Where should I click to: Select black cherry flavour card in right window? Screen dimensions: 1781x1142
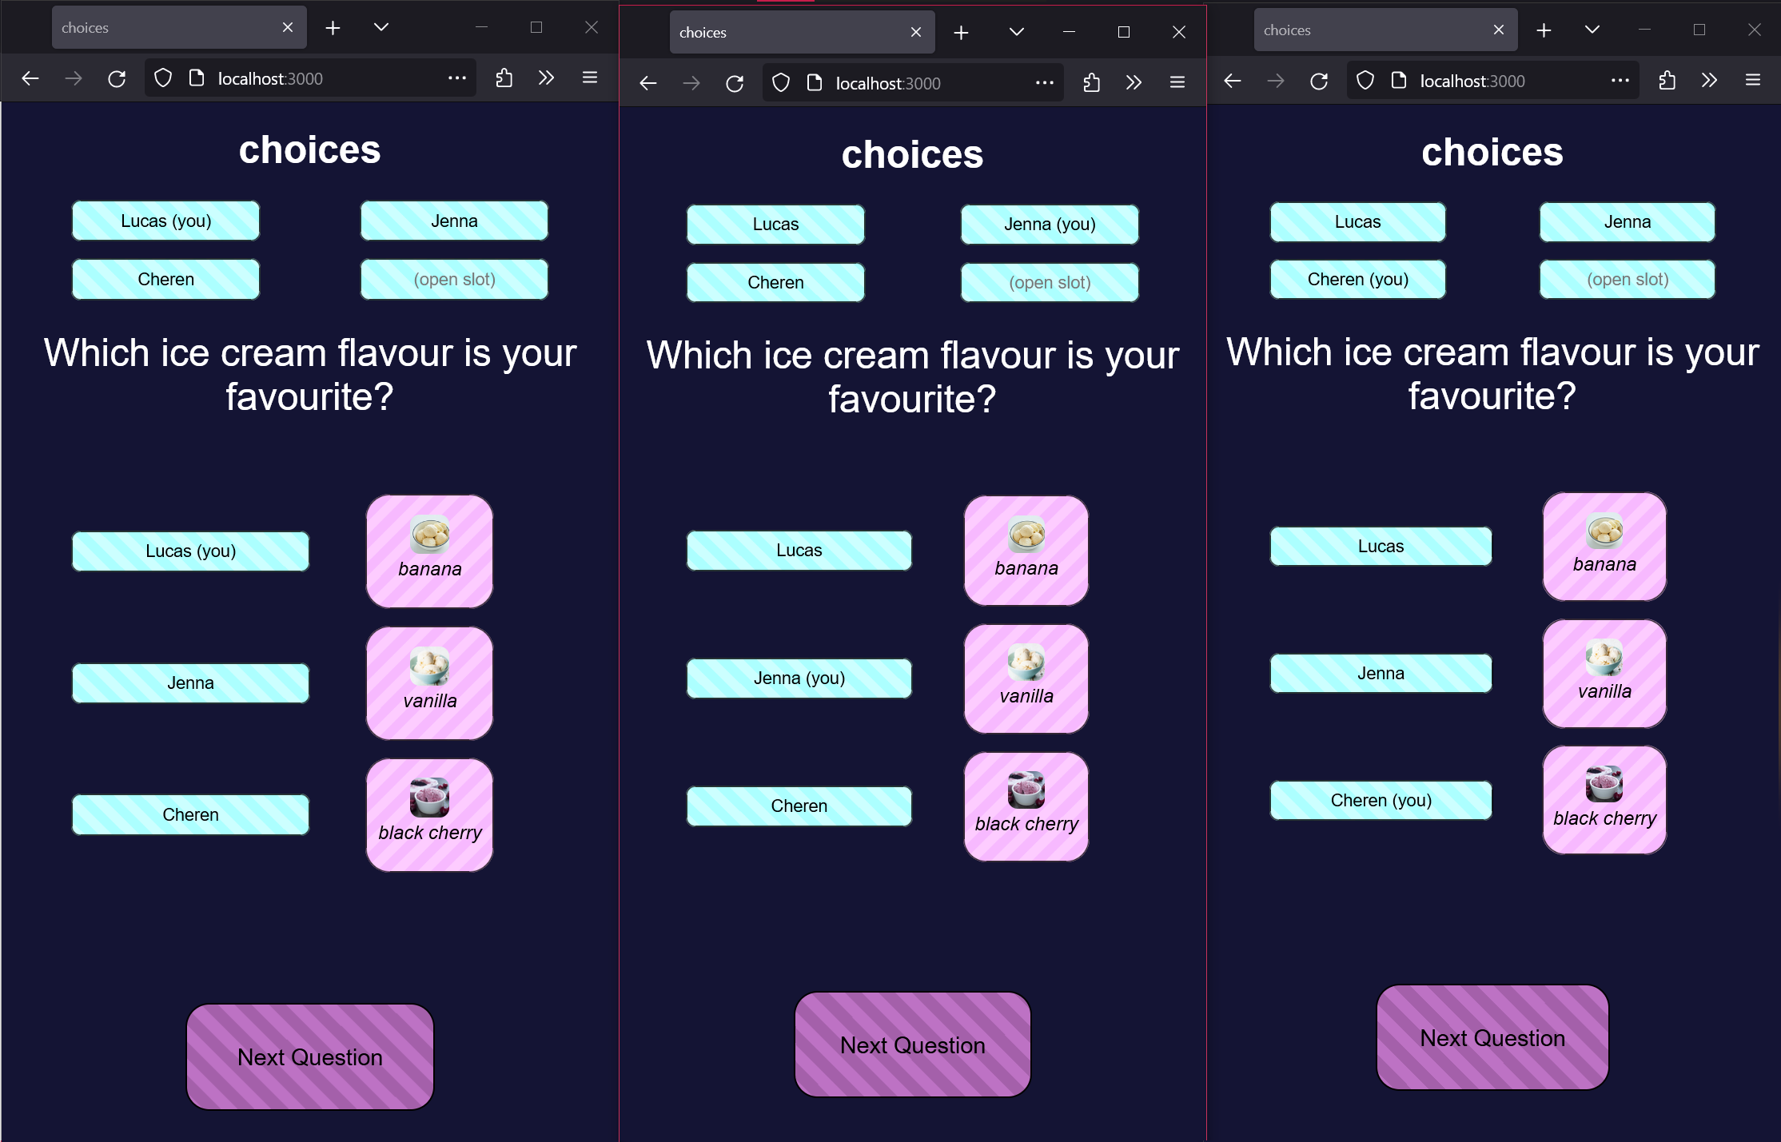(x=1604, y=800)
